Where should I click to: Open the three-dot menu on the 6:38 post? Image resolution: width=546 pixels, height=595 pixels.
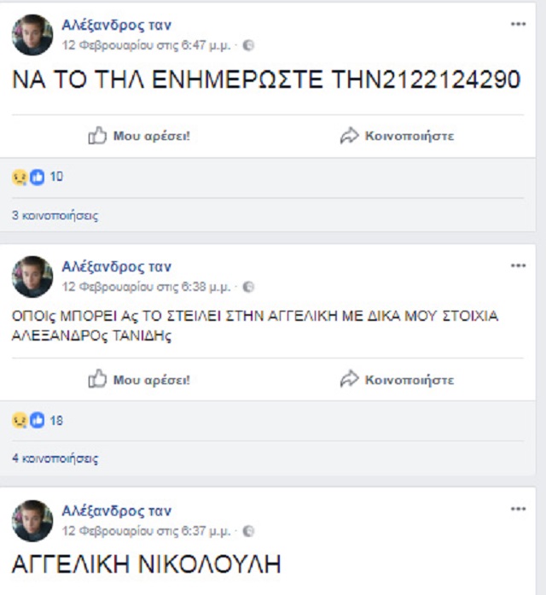(x=518, y=265)
